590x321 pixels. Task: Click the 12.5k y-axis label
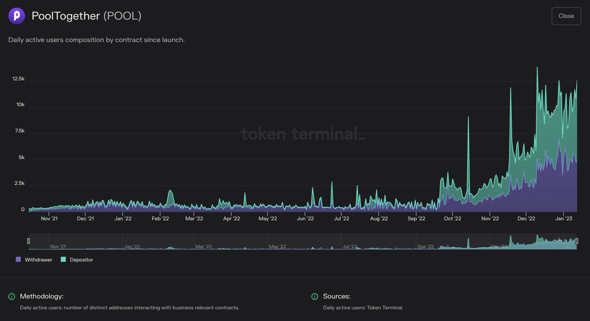tap(19, 79)
